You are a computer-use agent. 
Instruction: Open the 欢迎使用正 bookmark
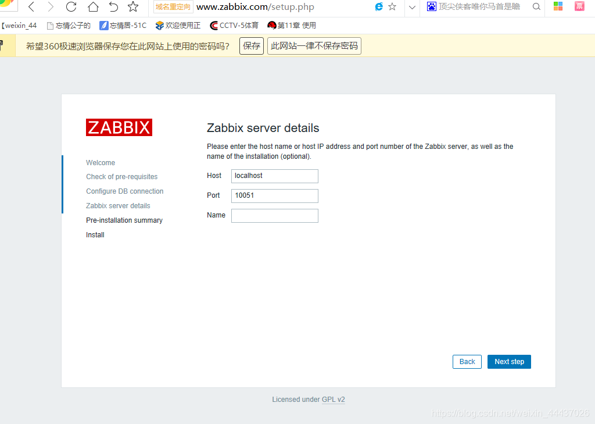click(178, 26)
